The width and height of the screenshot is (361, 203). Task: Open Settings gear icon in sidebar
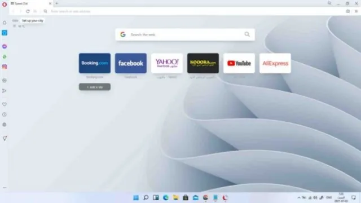point(5,125)
